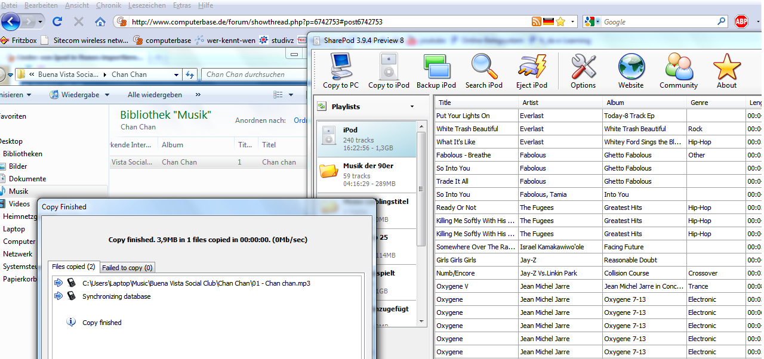The width and height of the screenshot is (764, 359).
Task: Select the Musik der 90er playlist folder
Action: click(x=368, y=174)
